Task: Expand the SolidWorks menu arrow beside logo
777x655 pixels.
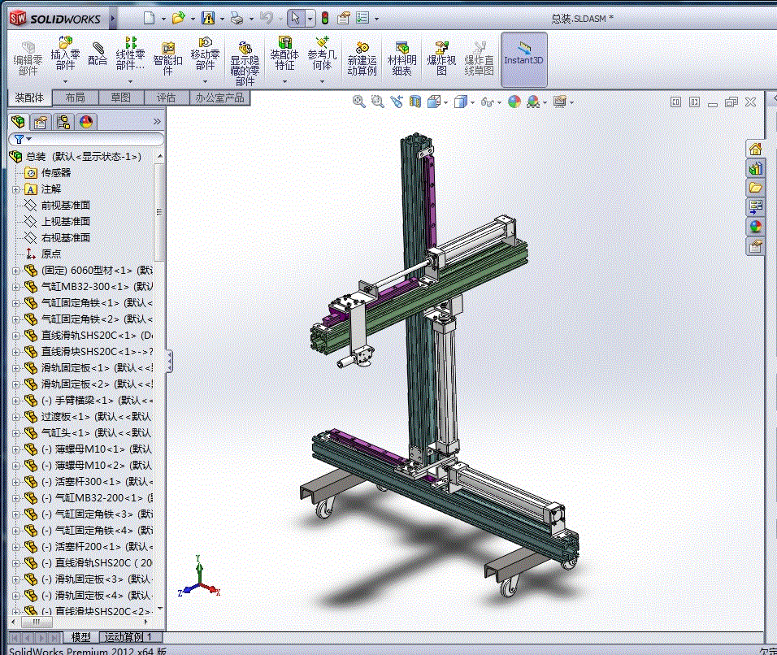Action: (112, 20)
